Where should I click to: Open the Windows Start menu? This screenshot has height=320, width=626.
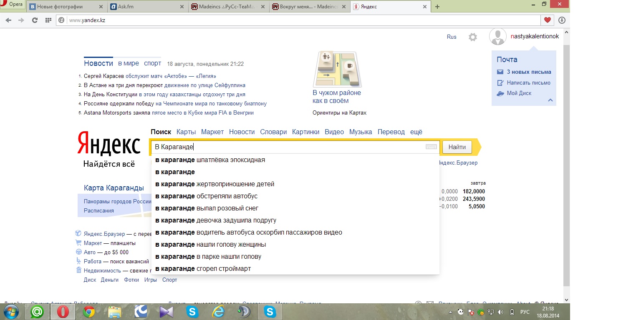click(x=10, y=312)
